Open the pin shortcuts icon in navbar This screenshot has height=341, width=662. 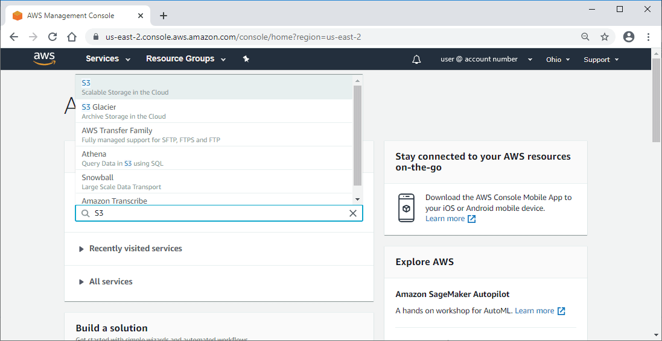point(246,59)
